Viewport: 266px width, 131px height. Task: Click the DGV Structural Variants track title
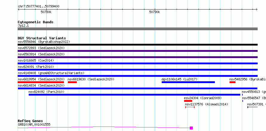point(42,38)
